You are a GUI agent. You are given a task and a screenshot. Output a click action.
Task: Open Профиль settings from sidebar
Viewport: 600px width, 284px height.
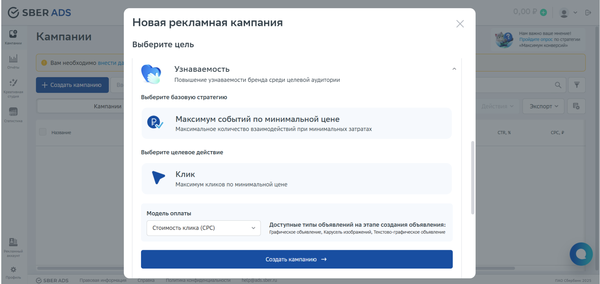pyautogui.click(x=13, y=271)
